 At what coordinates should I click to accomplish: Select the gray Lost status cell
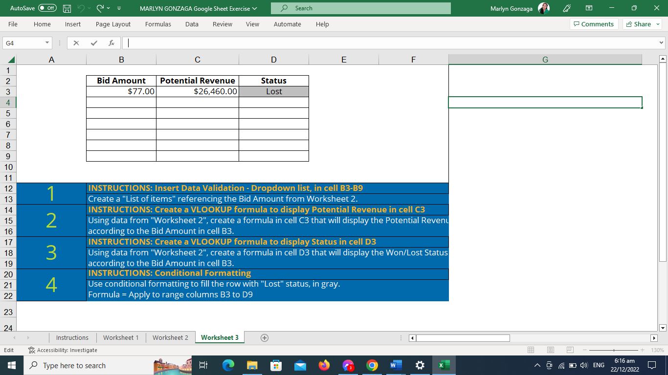[x=274, y=91]
